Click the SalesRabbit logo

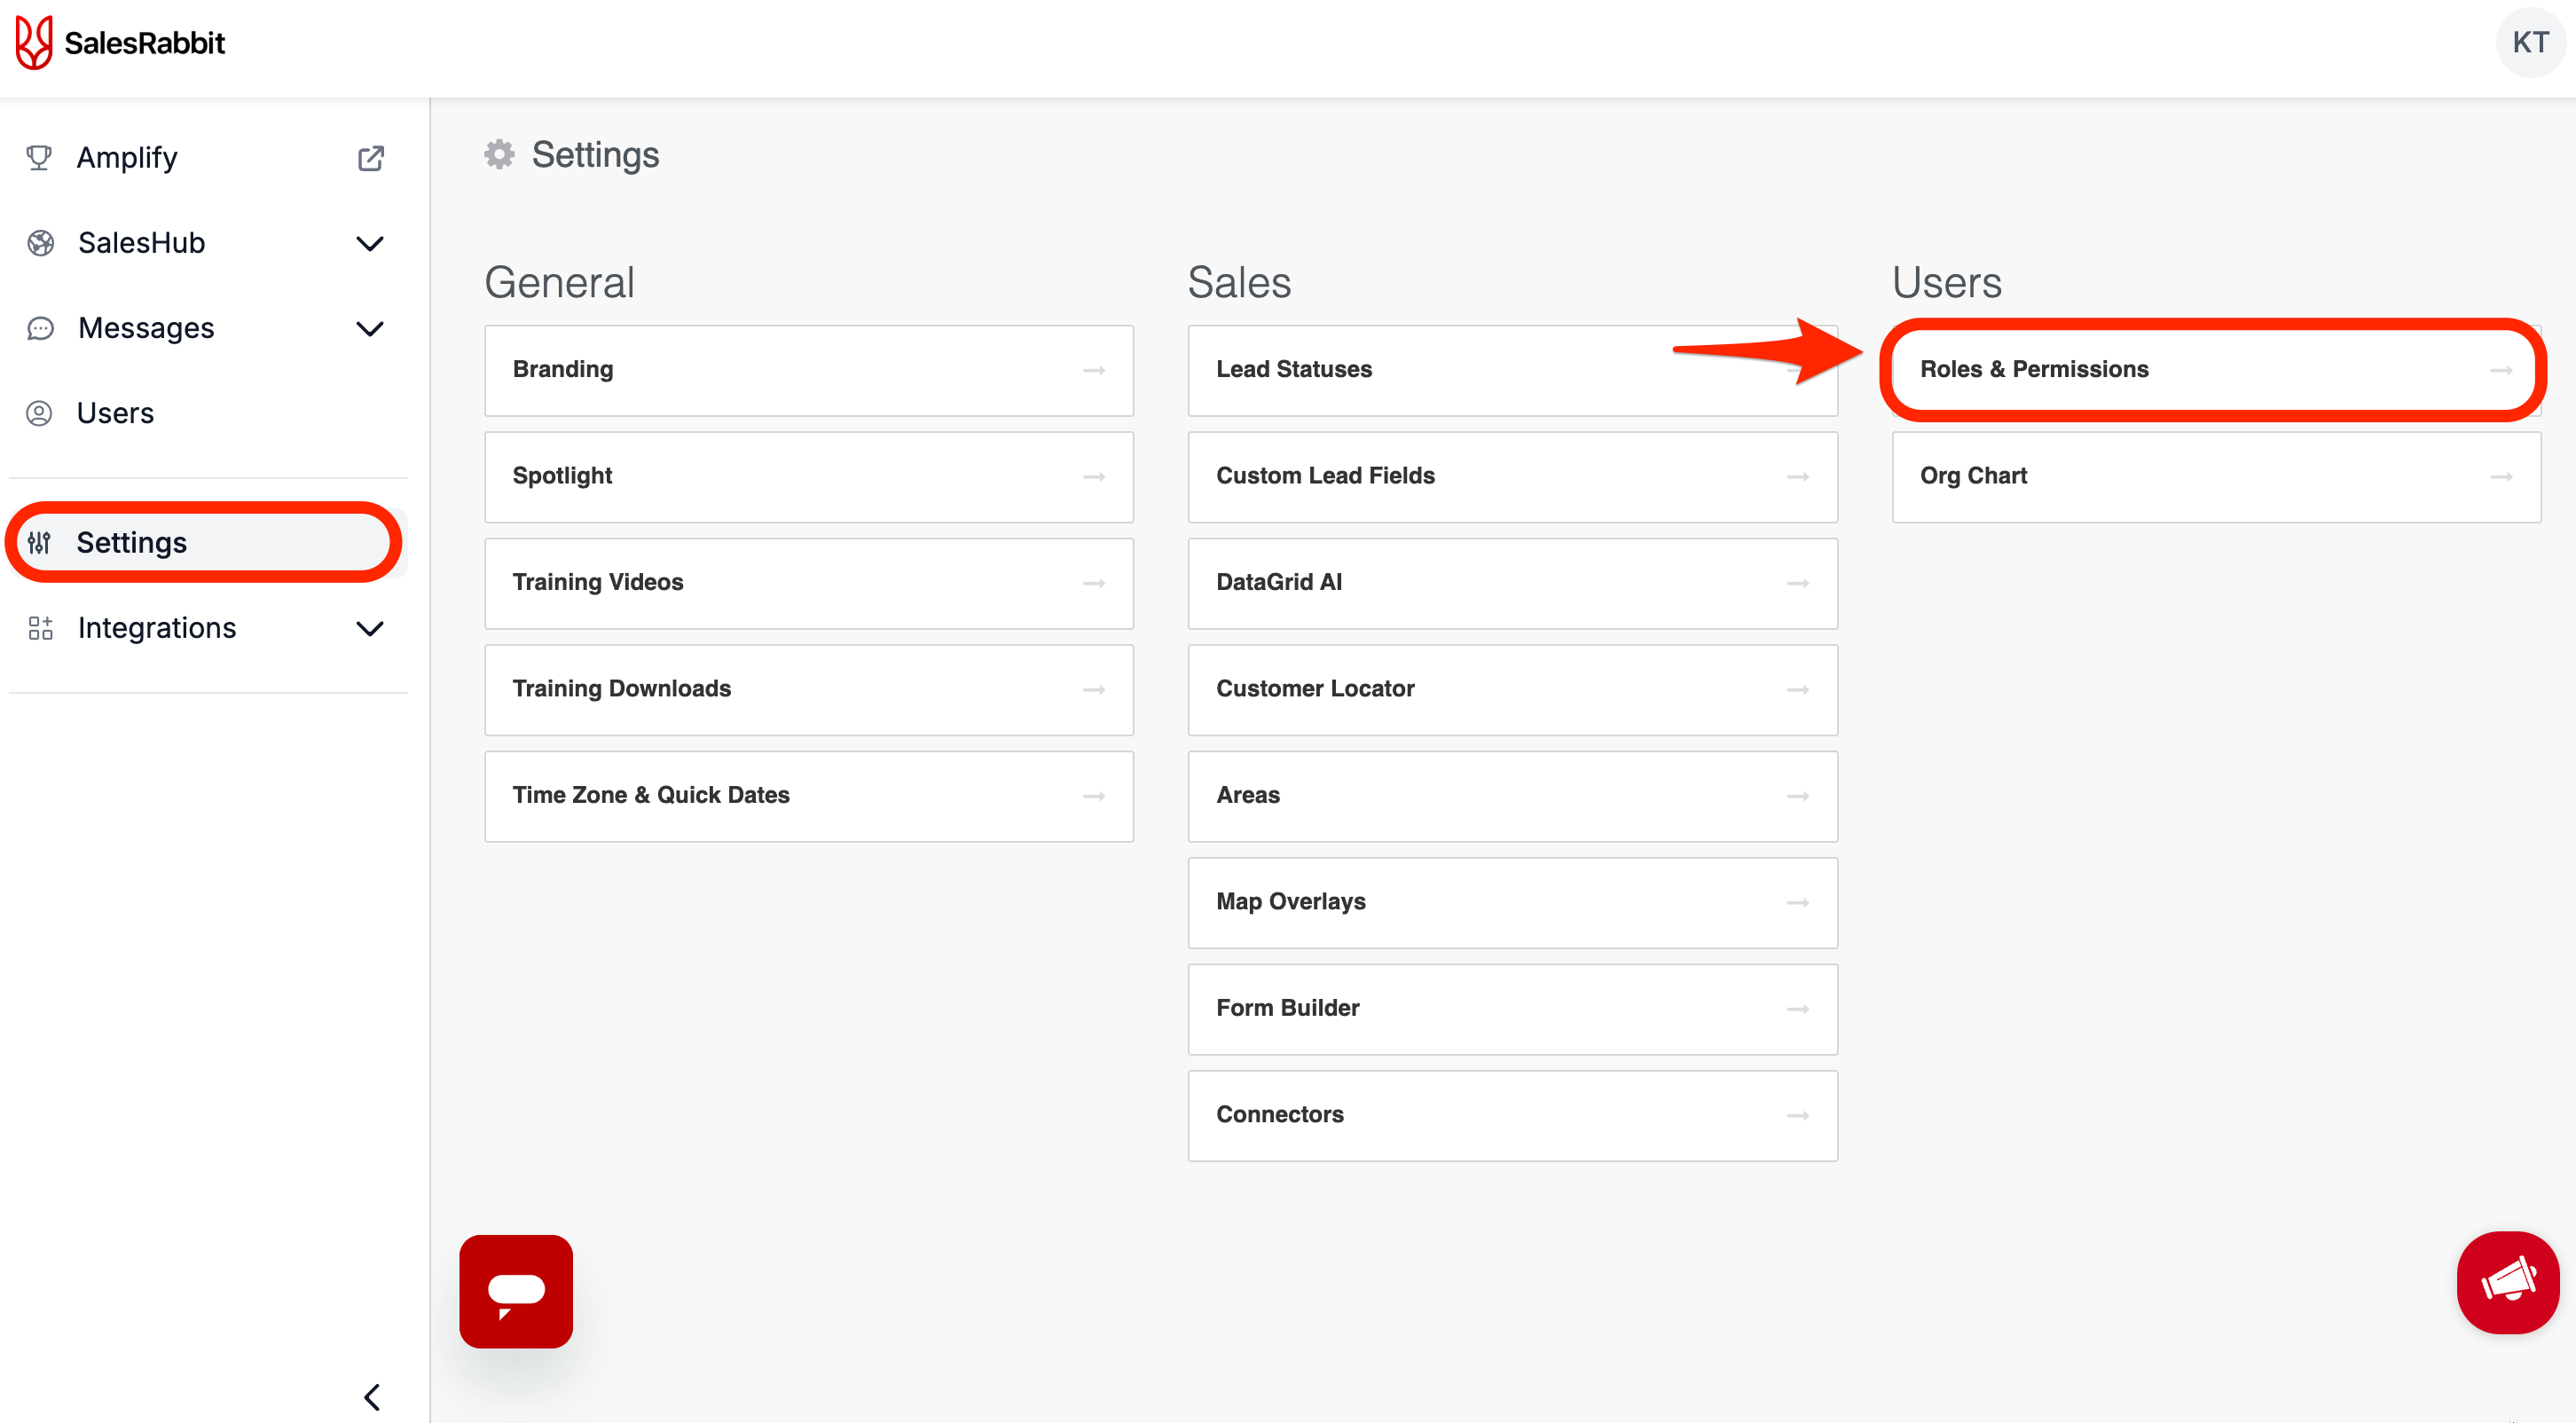coord(120,43)
